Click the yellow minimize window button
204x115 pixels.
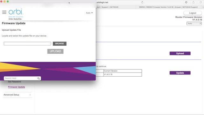coord(4,1)
